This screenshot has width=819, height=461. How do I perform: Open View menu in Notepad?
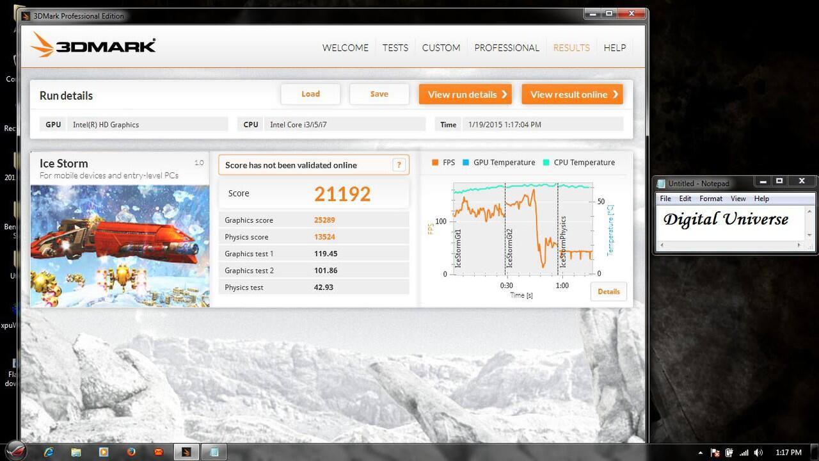(738, 198)
